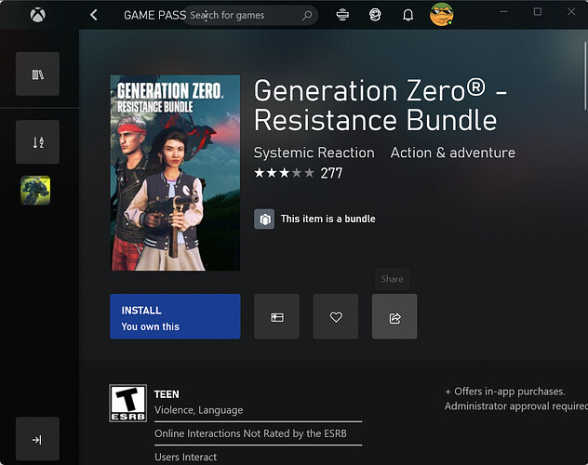Viewport: 588px width, 465px height.
Task: Open the recent game thumbnail in sidebar
Action: pos(35,191)
